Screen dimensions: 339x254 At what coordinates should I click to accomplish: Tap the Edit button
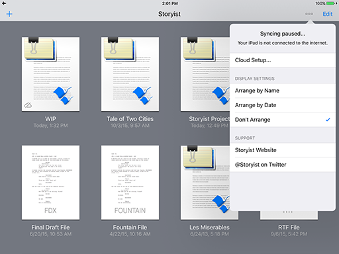pos(328,14)
